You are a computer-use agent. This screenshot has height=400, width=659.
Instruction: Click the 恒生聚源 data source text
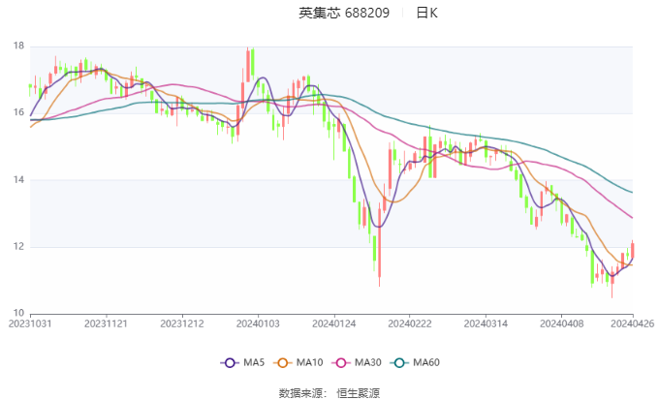[358, 393]
